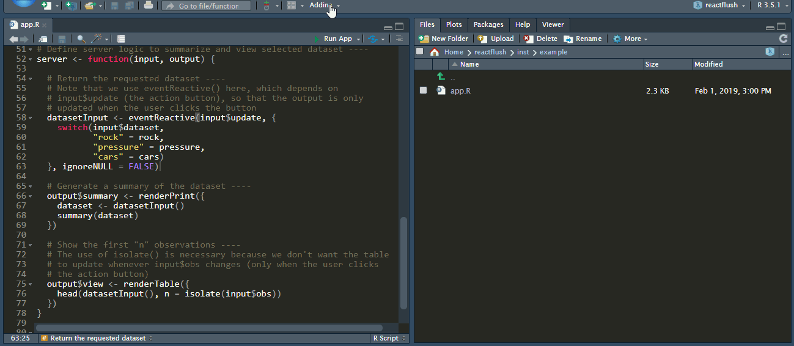Screen dimensions: 794x346
Task: Sort files by the Modified column header
Action: (x=741, y=64)
